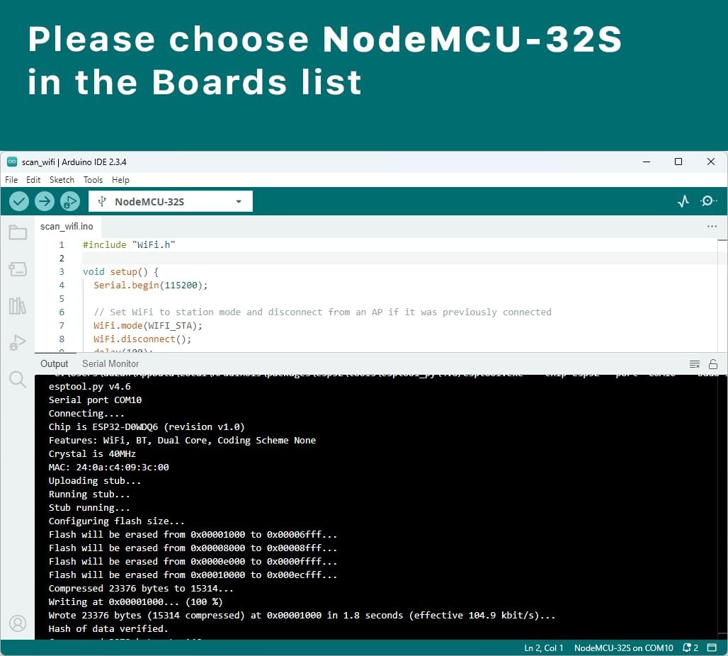Open the Debug sidebar icon
Screen dimensions: 728x656
click(x=18, y=343)
